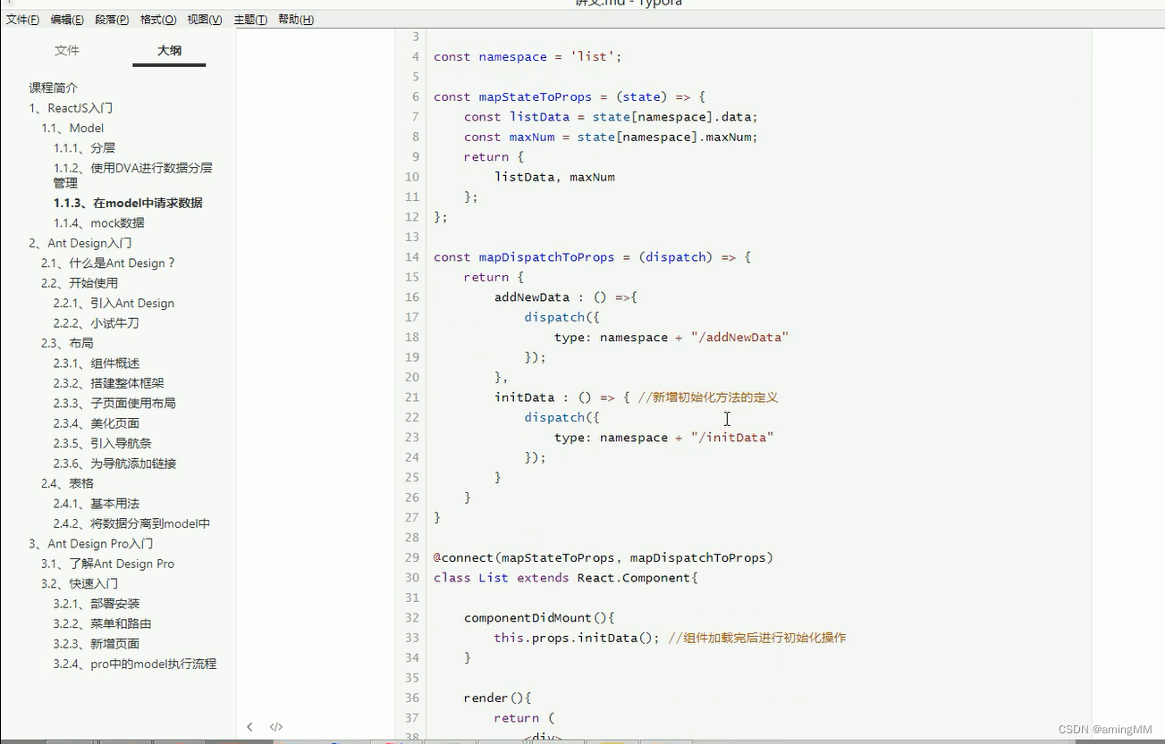Go to outline heading 2.3.5、引入导航条
1165x744 pixels.
tap(102, 444)
